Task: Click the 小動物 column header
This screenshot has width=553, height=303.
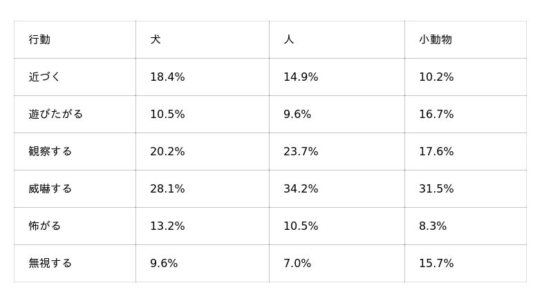Action: click(435, 40)
